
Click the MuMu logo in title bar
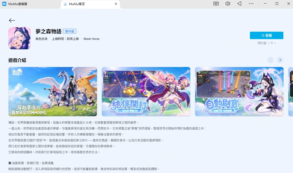click(4, 4)
